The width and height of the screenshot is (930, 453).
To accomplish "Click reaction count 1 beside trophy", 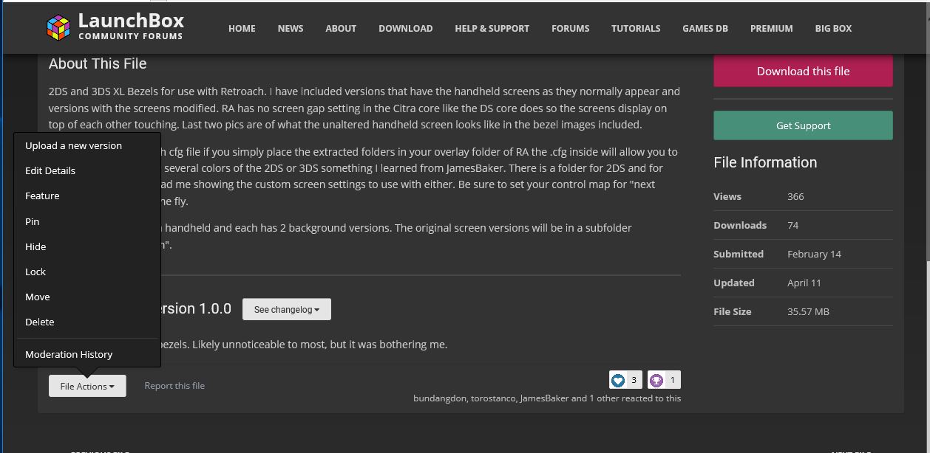I will click(x=672, y=380).
